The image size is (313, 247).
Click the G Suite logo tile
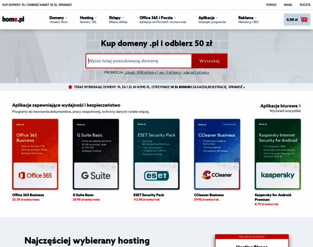(96, 175)
